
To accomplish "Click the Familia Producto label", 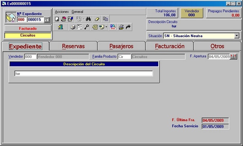I will [x=104, y=57].
